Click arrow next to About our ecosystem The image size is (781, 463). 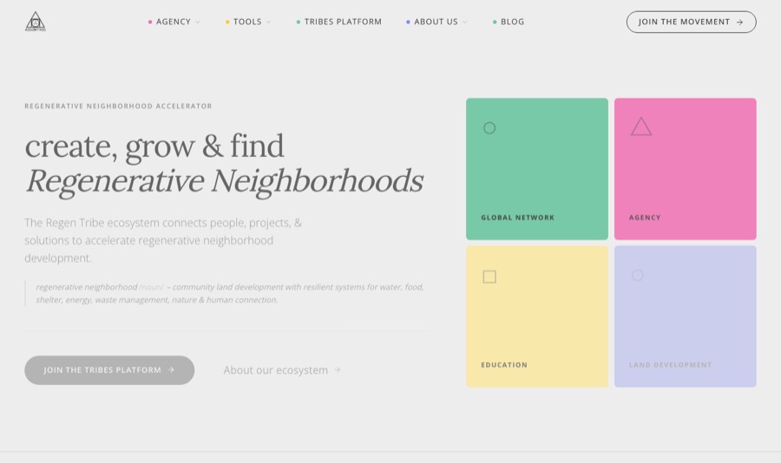tap(338, 370)
